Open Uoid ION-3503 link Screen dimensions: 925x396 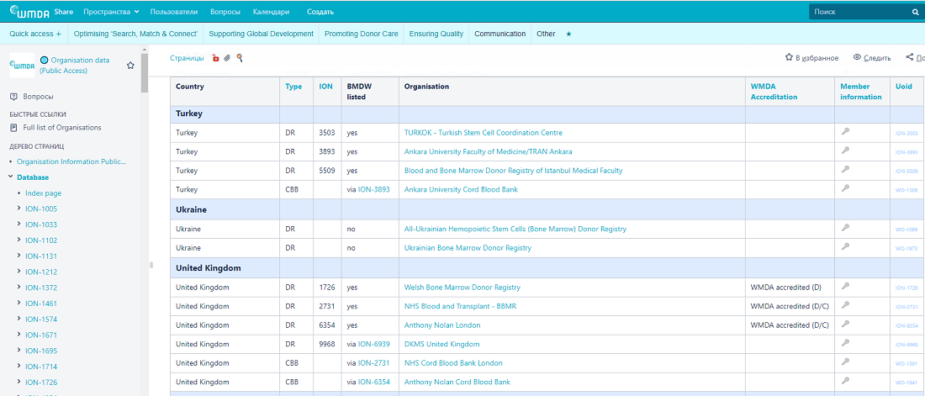pyautogui.click(x=906, y=134)
